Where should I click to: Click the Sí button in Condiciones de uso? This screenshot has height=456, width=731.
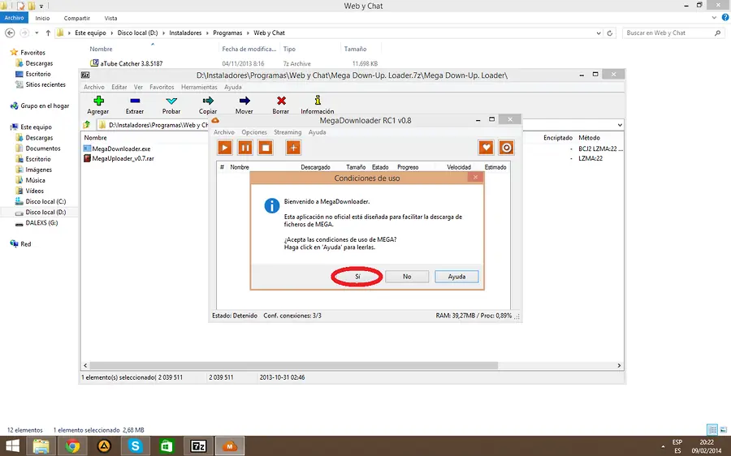pyautogui.click(x=357, y=277)
